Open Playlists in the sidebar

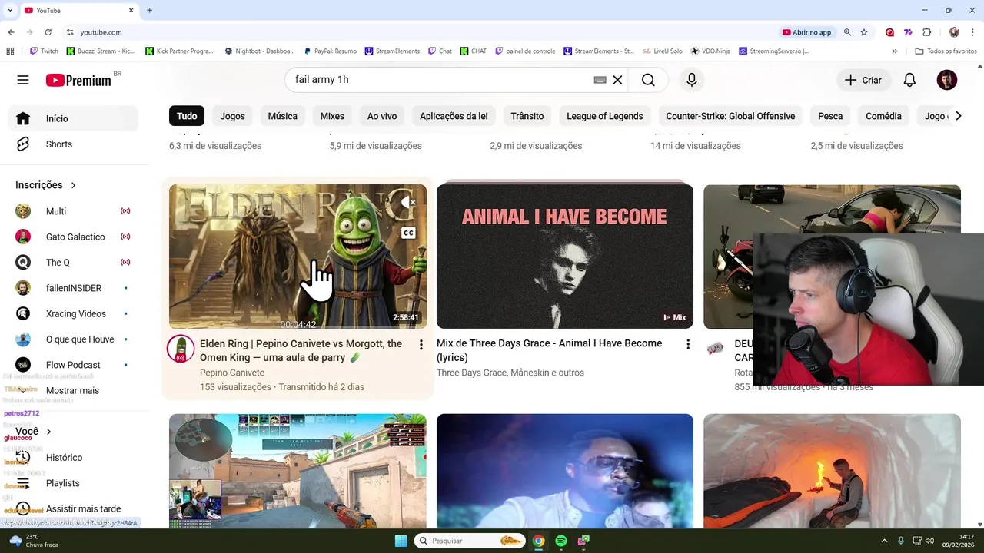[x=73, y=483]
